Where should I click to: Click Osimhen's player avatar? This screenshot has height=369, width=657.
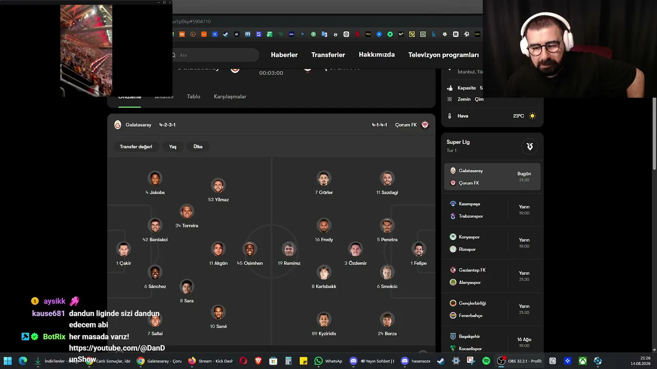coord(250,249)
